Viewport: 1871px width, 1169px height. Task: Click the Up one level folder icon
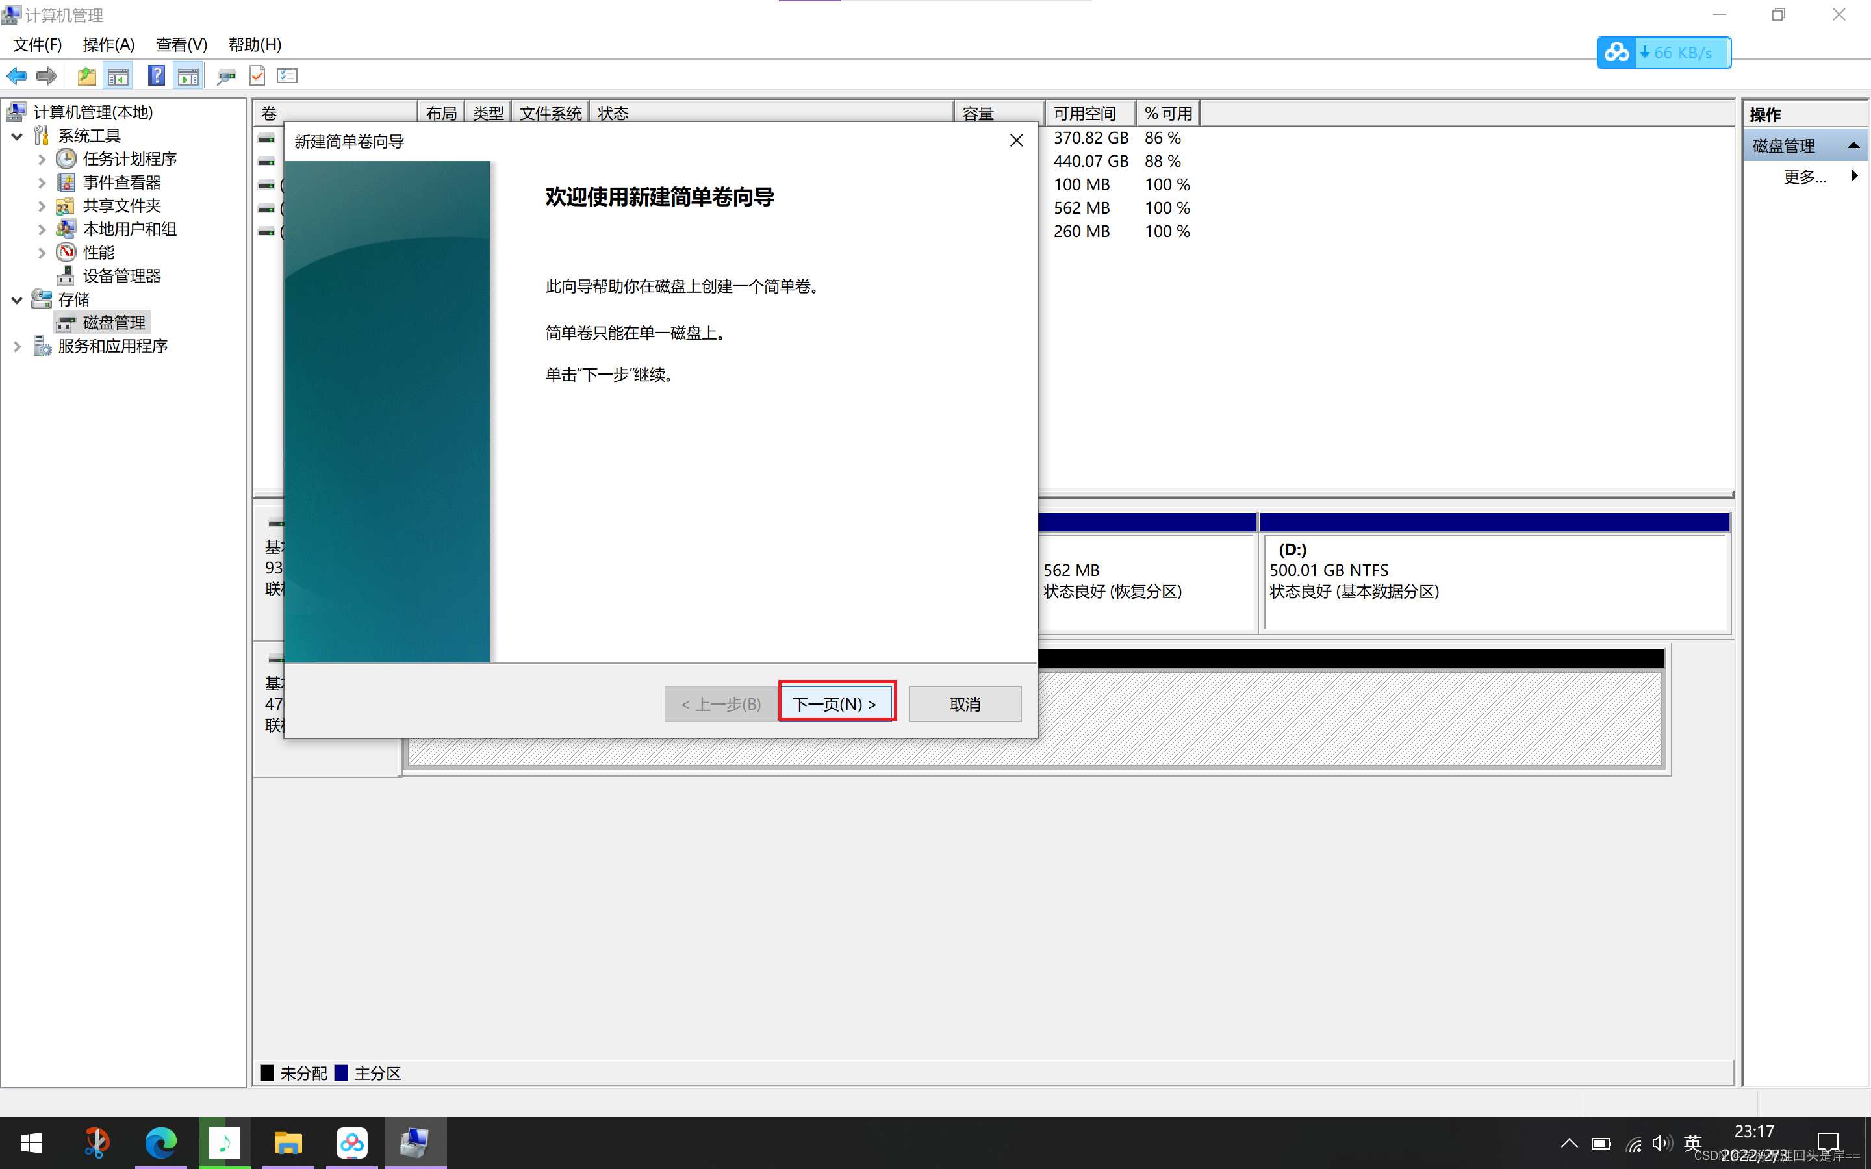click(x=86, y=76)
